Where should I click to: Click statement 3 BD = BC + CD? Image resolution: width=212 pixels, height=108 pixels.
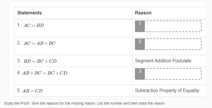(x=40, y=61)
